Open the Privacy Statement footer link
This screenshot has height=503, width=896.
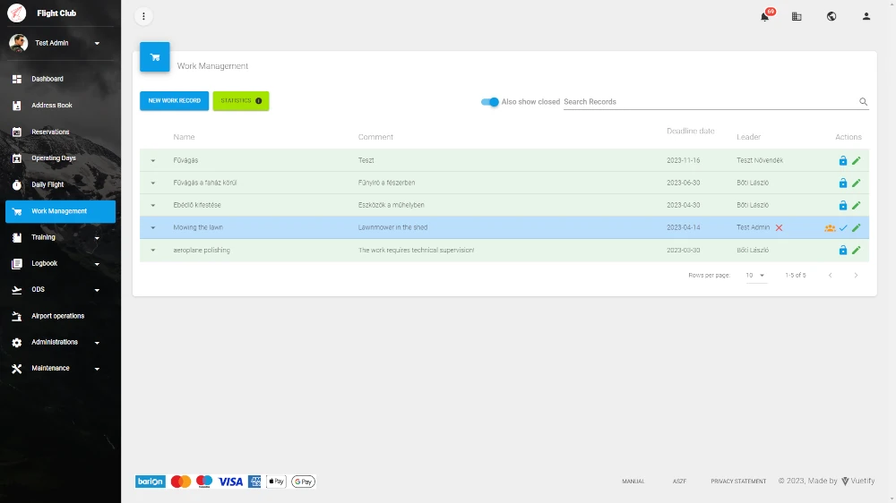pyautogui.click(x=738, y=482)
